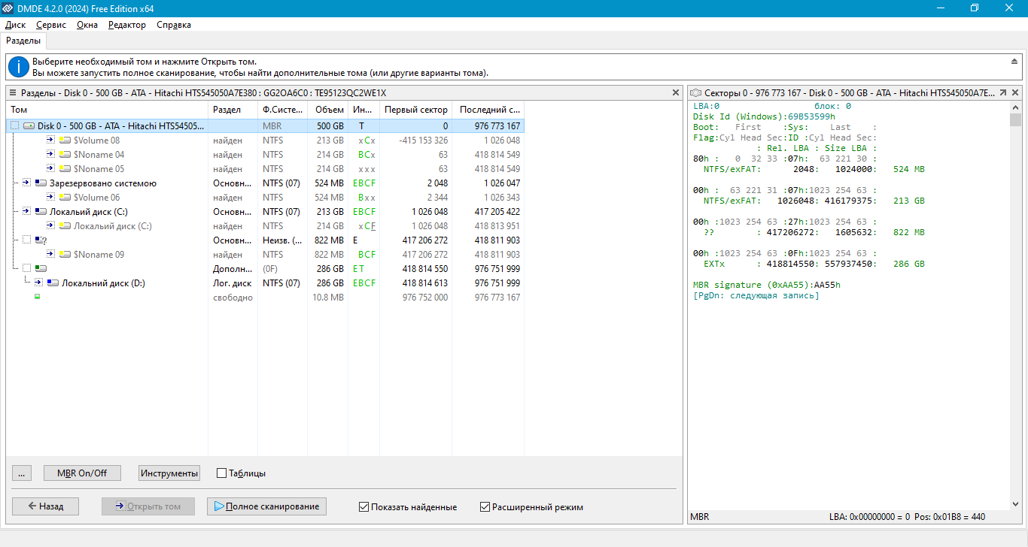Toggle the expander box next to Disk 0

click(x=14, y=126)
